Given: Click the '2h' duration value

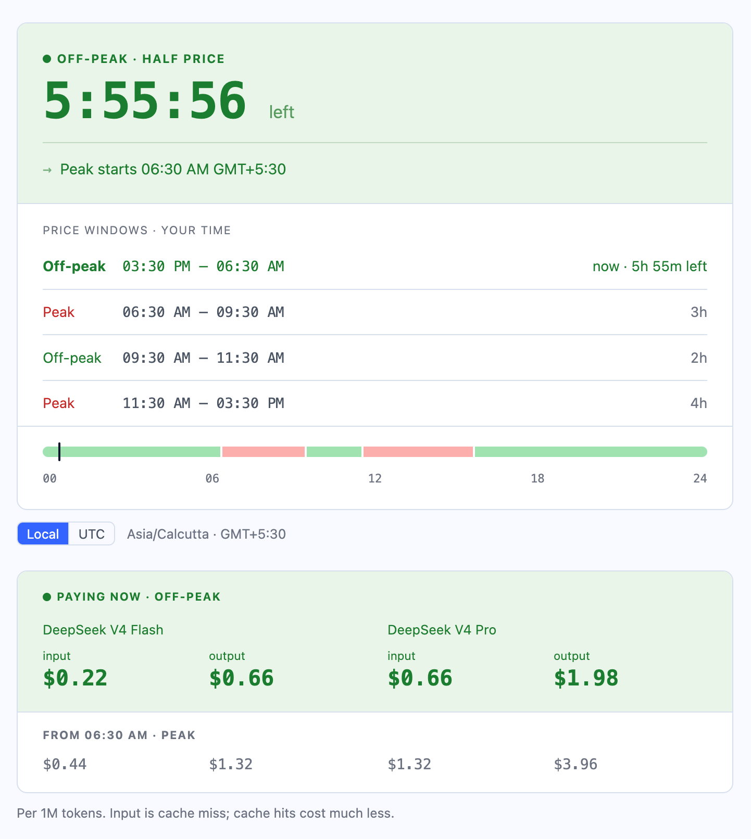Looking at the screenshot, I should point(698,358).
